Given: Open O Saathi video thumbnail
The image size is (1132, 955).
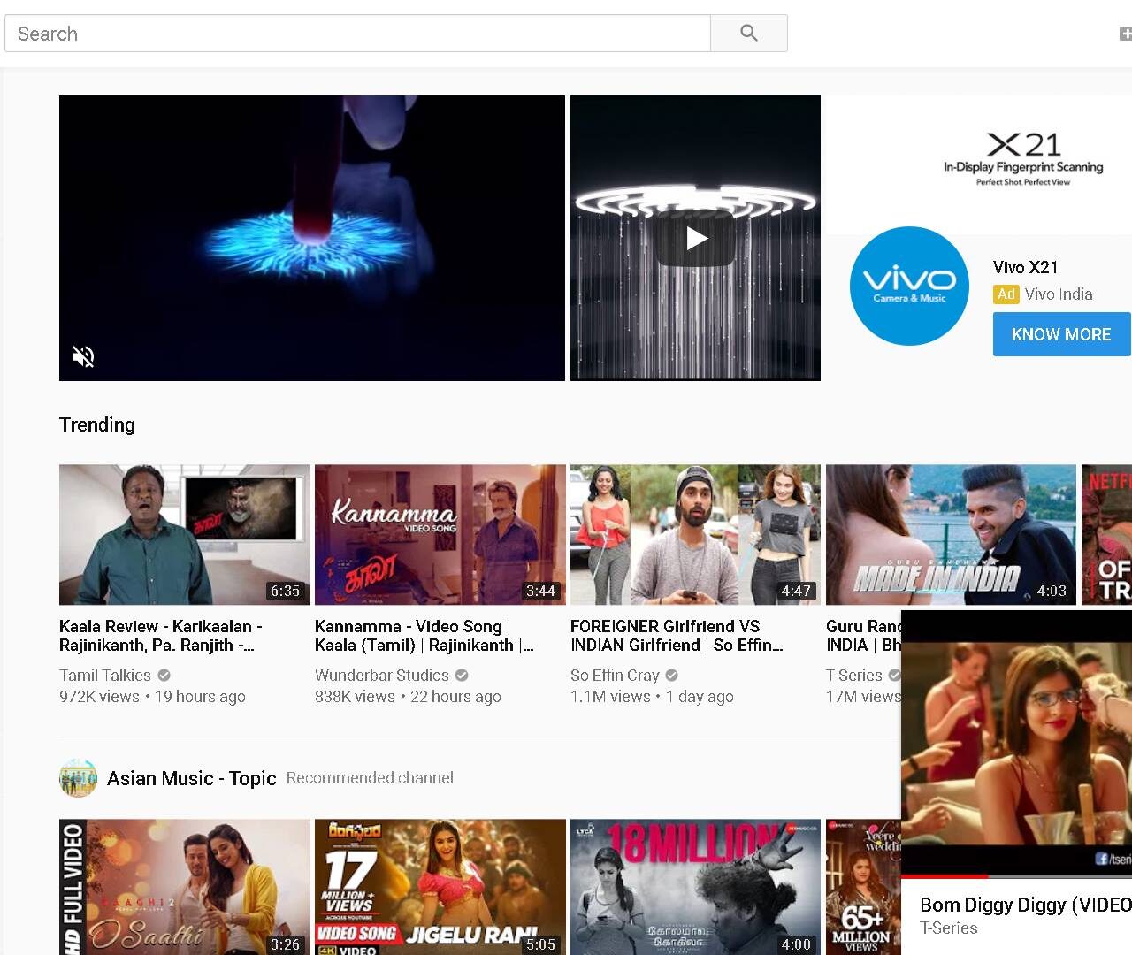Looking at the screenshot, I should point(185,887).
